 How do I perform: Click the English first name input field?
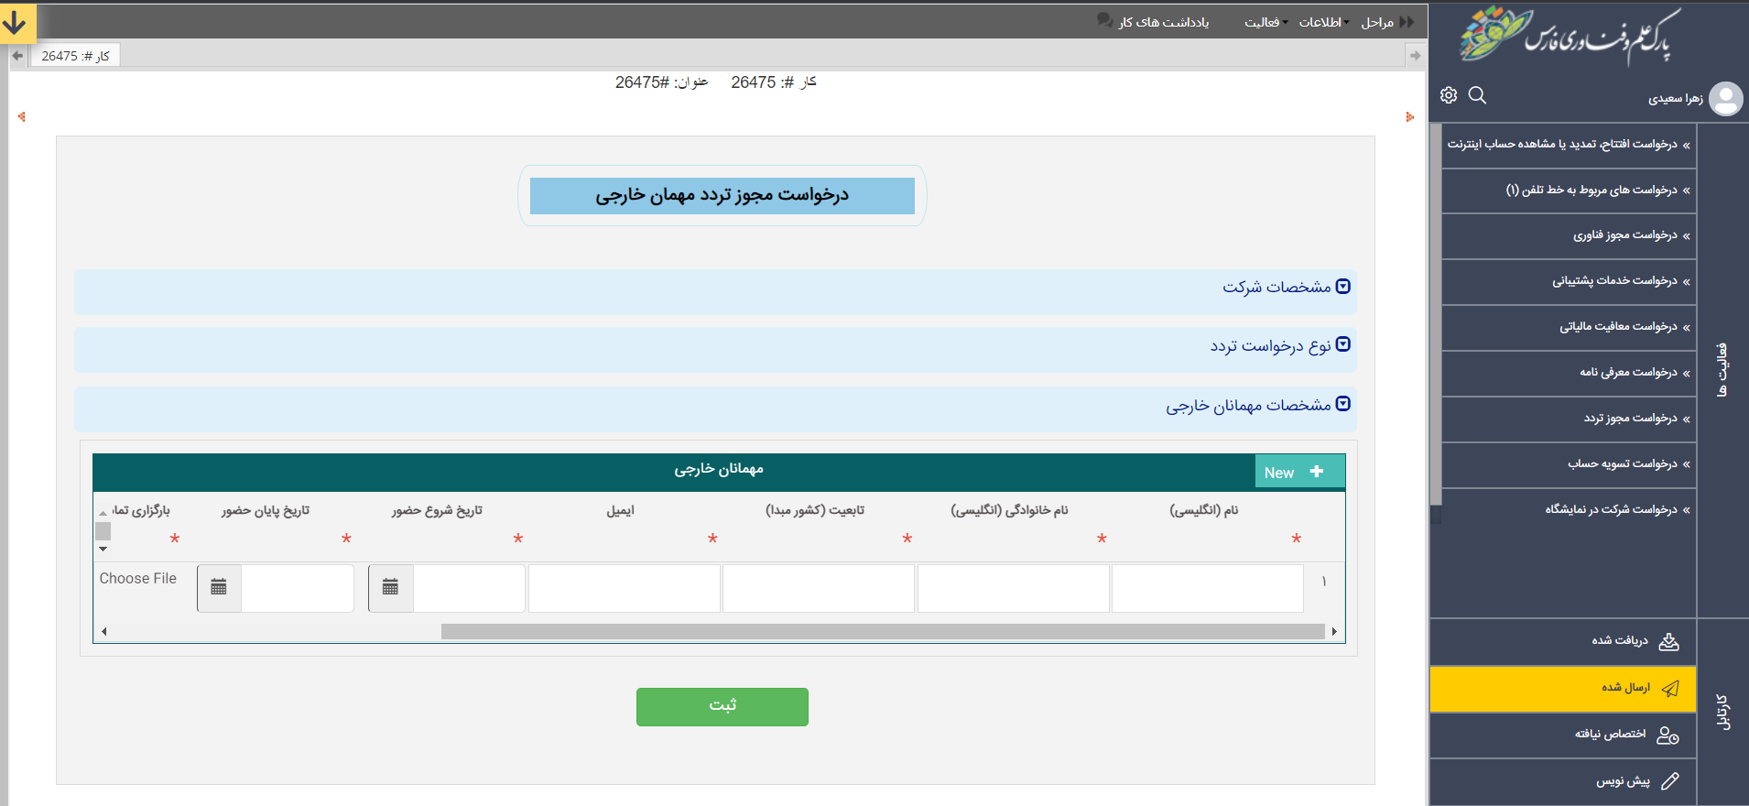(x=1207, y=588)
